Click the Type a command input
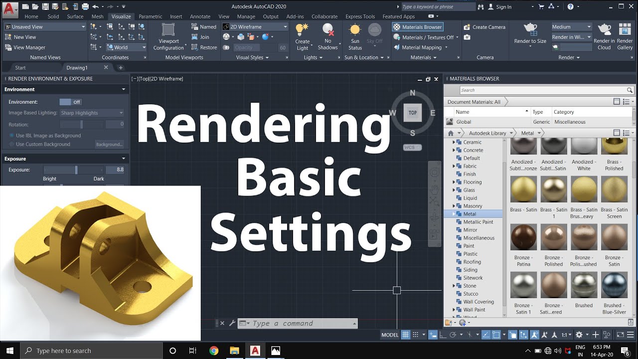638x359 pixels. (x=298, y=323)
